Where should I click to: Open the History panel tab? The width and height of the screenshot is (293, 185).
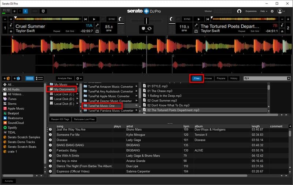point(234,78)
